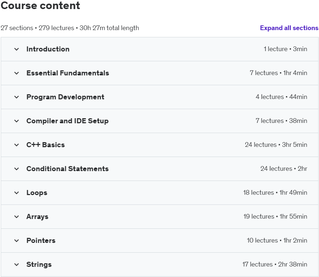Click the chevron icon beside Introduction
Screen dimensions: 319x277
pyautogui.click(x=16, y=49)
